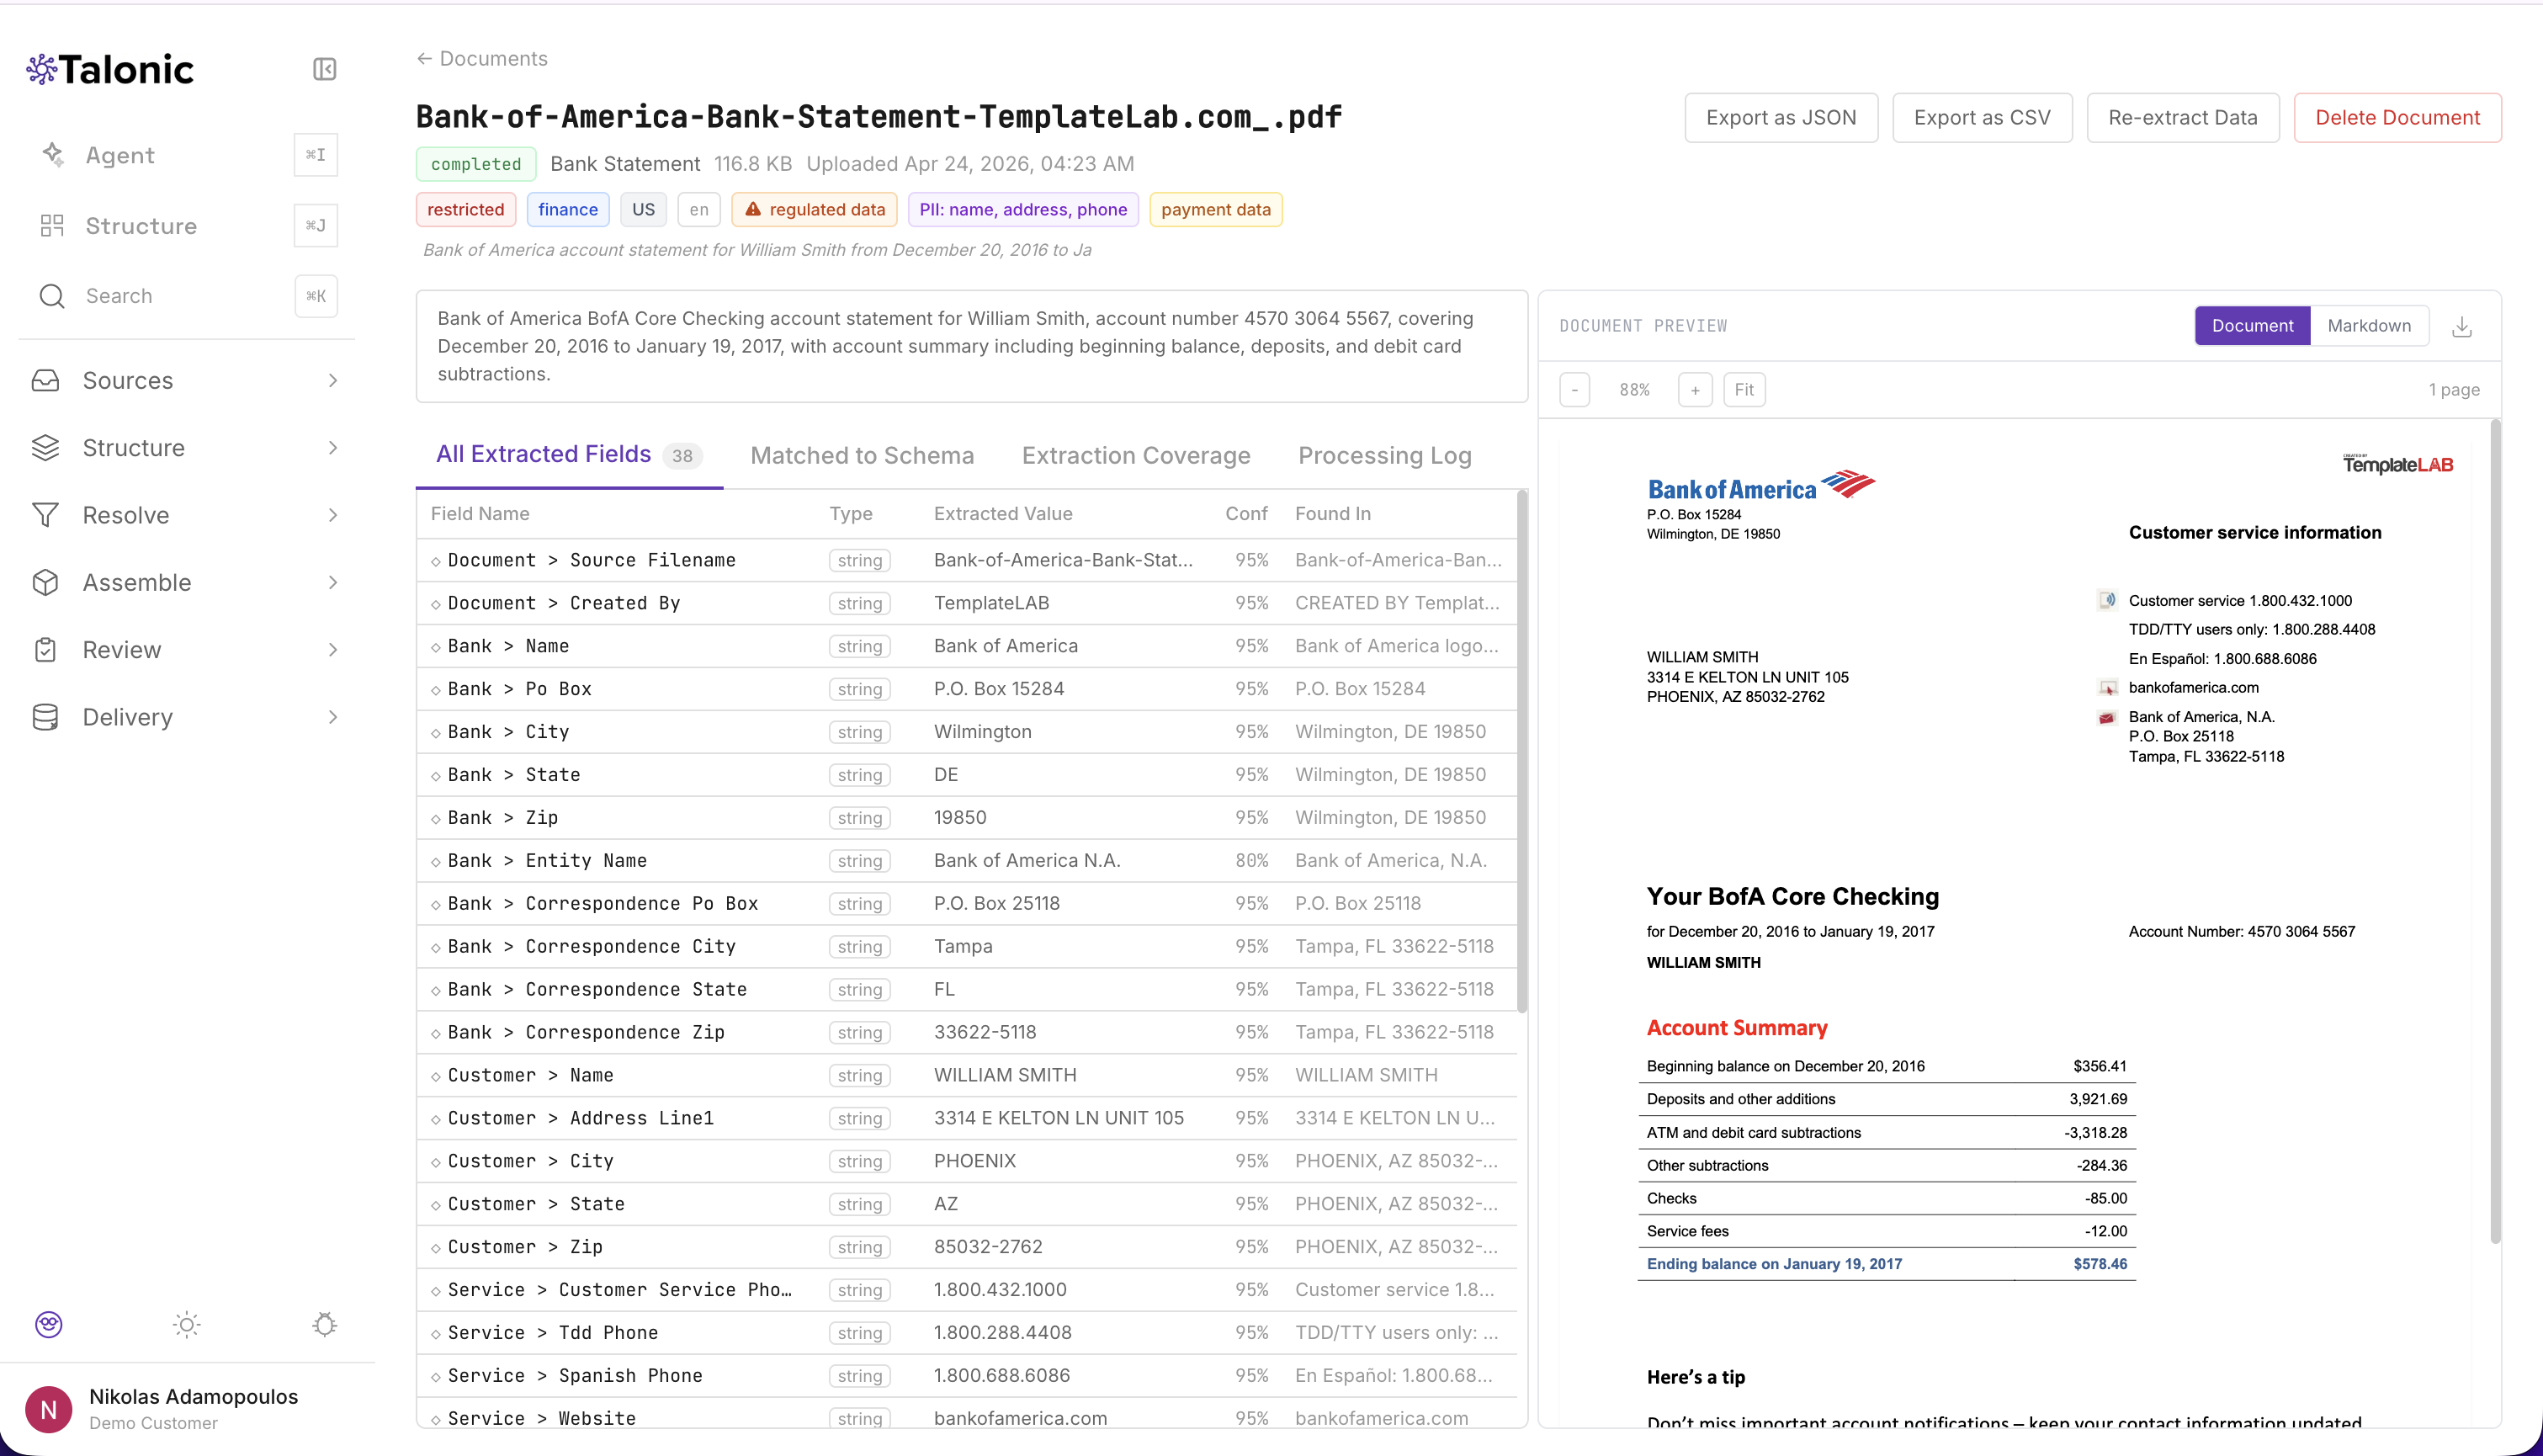Click the Search magnifier icon
2543x1456 pixels.
52,296
